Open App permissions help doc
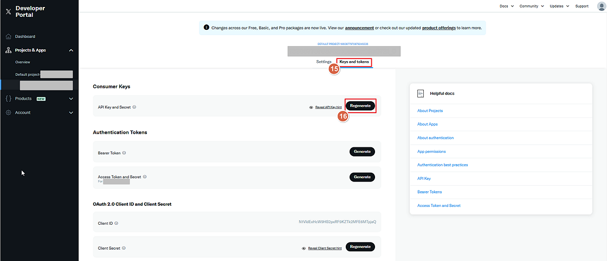 (431, 151)
